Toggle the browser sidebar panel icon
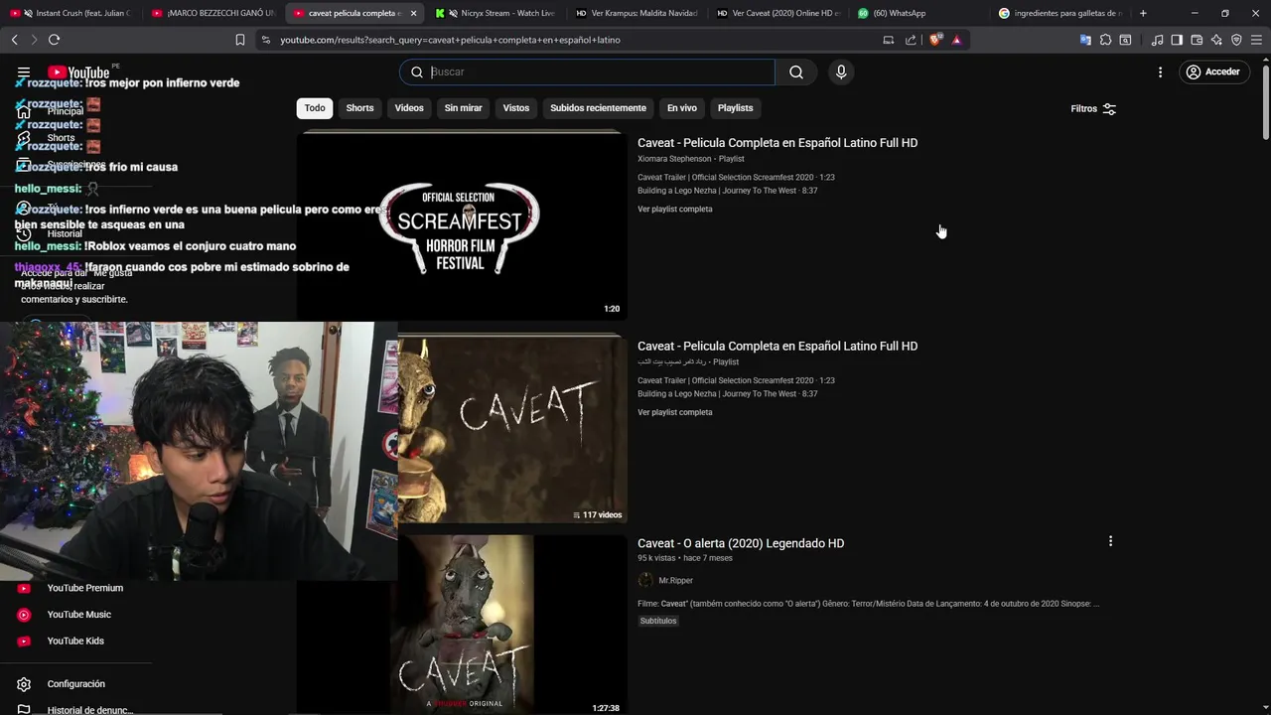Screen dimensions: 1271x715 point(1177,40)
